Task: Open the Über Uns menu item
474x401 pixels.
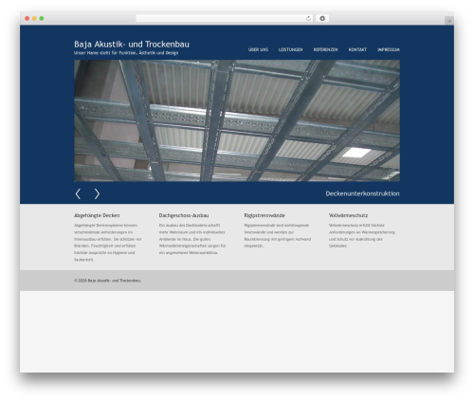Action: pyautogui.click(x=258, y=49)
